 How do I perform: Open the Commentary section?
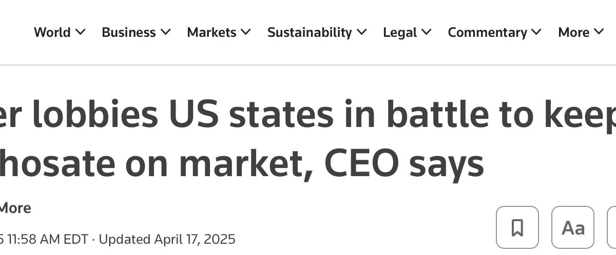[487, 32]
